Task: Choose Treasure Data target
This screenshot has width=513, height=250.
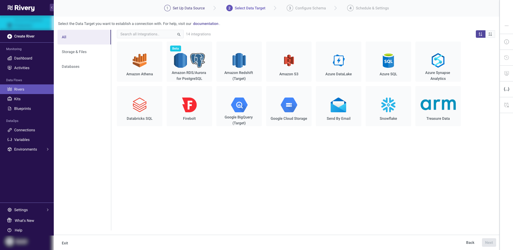Action: pos(438,106)
